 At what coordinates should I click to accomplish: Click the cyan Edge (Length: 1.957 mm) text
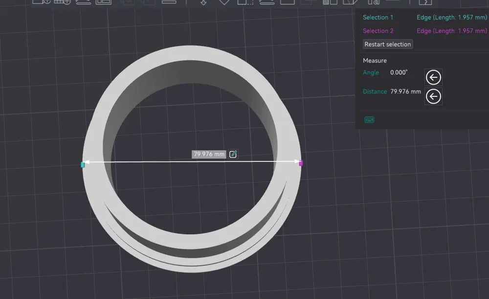tap(451, 18)
